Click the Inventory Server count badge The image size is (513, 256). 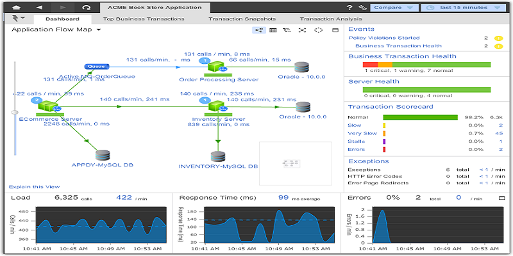tap(205, 100)
